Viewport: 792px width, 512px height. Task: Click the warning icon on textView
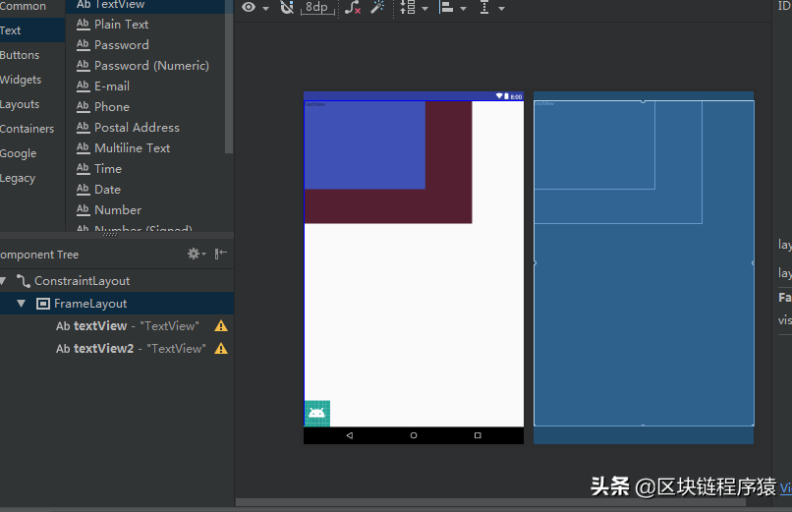pyautogui.click(x=221, y=326)
